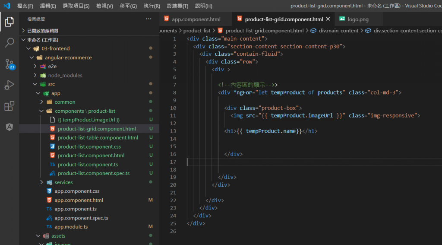Open the Search view icon
Image resolution: width=442 pixels, height=245 pixels.
tap(9, 42)
